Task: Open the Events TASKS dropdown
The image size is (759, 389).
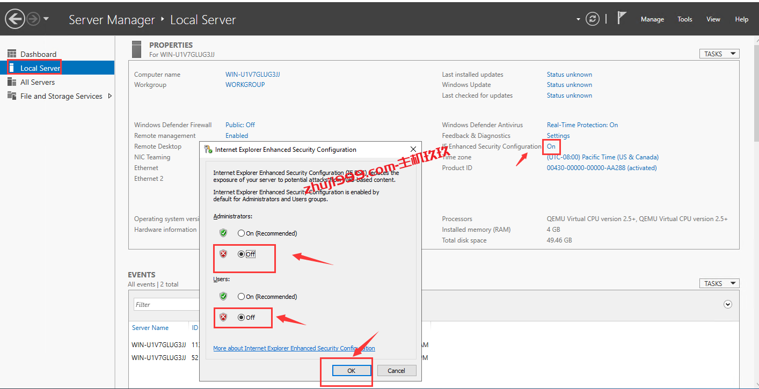Action: coord(719,283)
